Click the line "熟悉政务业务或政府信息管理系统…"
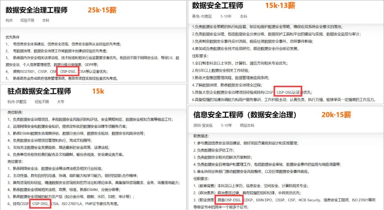The height and width of the screenshot is (210, 384). click(62, 78)
